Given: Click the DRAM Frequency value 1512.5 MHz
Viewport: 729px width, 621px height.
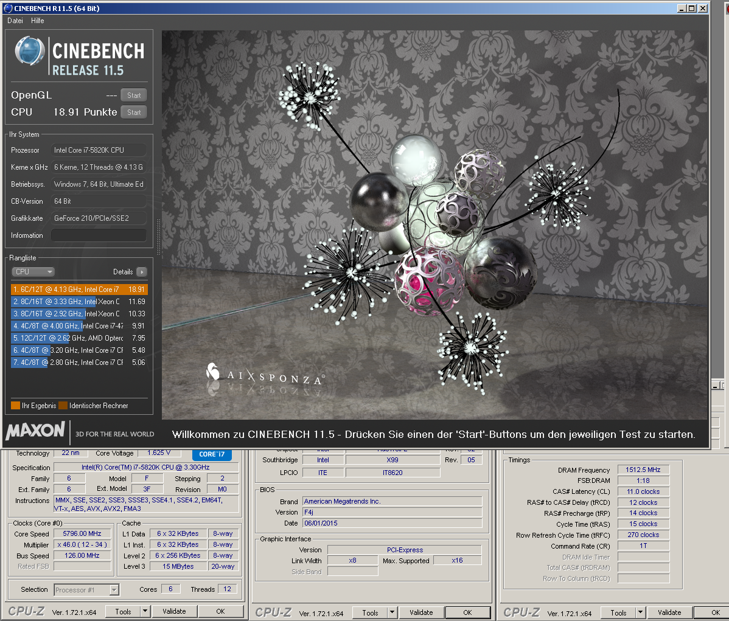Looking at the screenshot, I should pyautogui.click(x=643, y=470).
